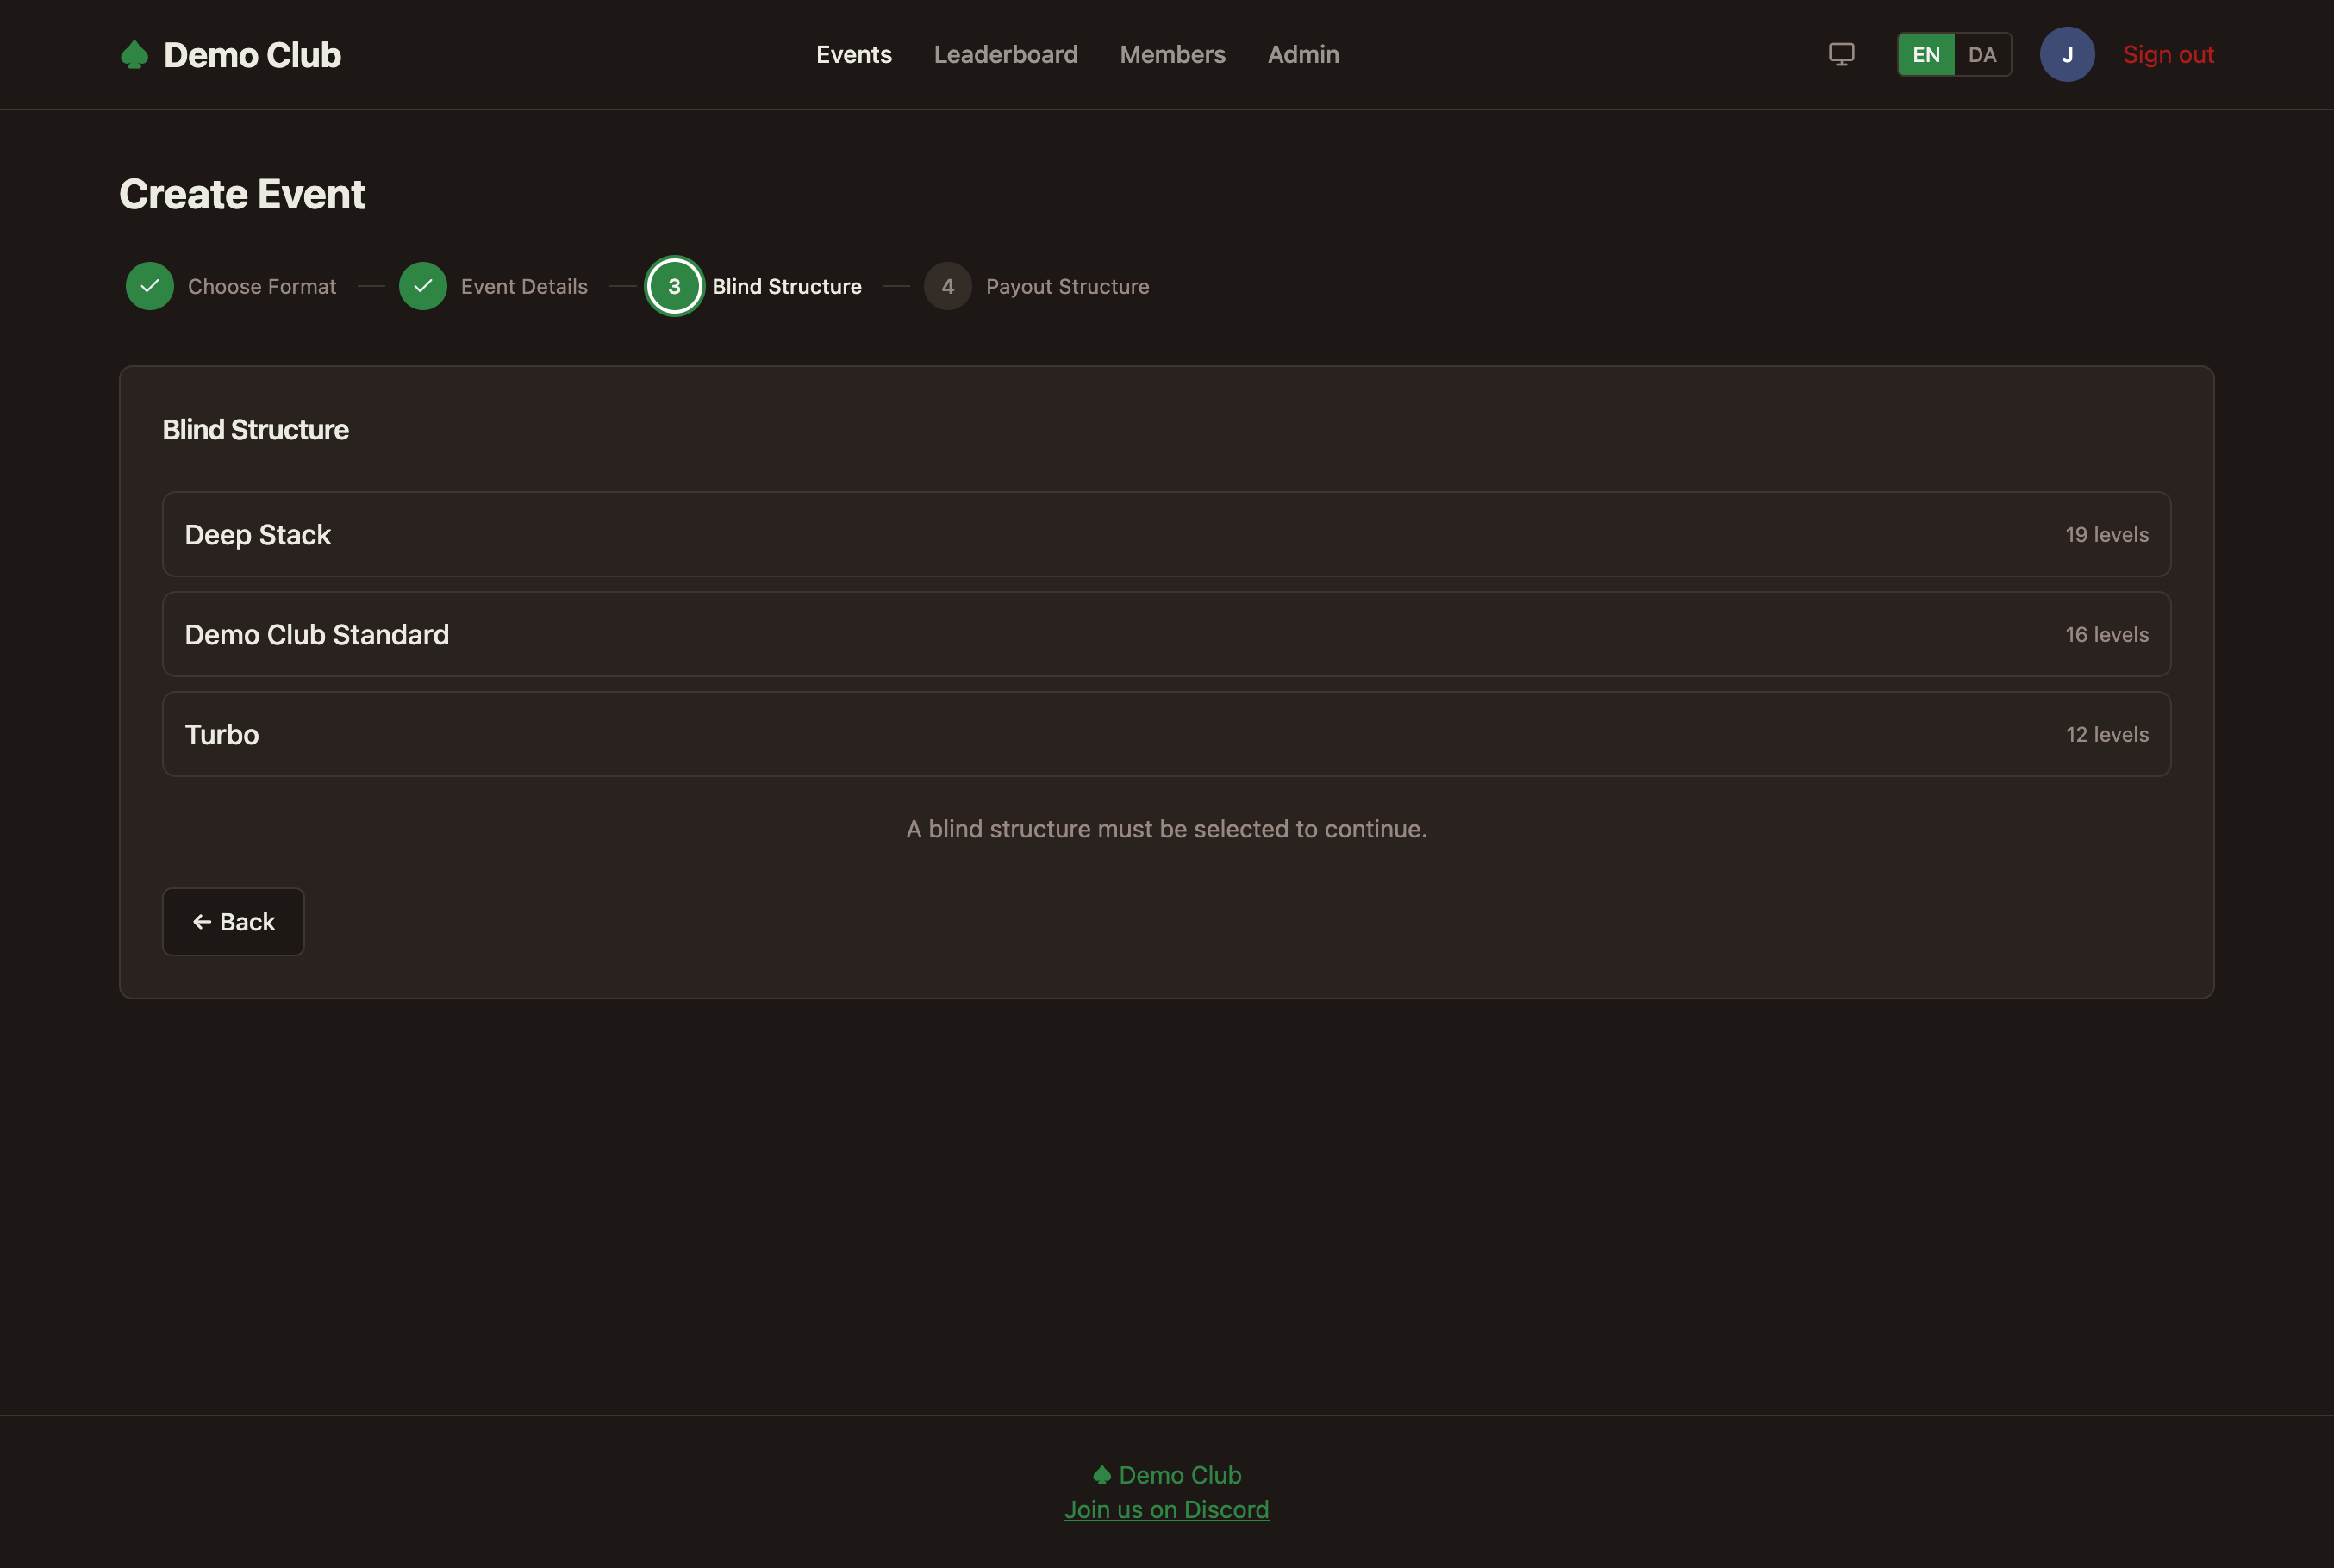Pick the Demo Club Standard structure
Image resolution: width=2334 pixels, height=1568 pixels.
click(1166, 634)
